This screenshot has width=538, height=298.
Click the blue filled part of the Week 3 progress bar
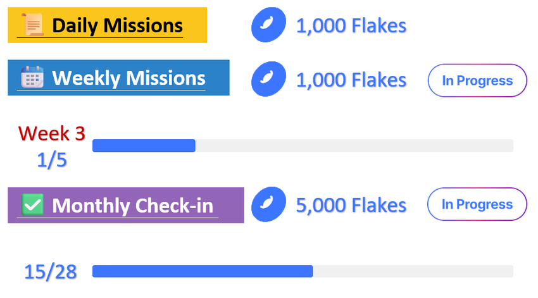tap(144, 146)
